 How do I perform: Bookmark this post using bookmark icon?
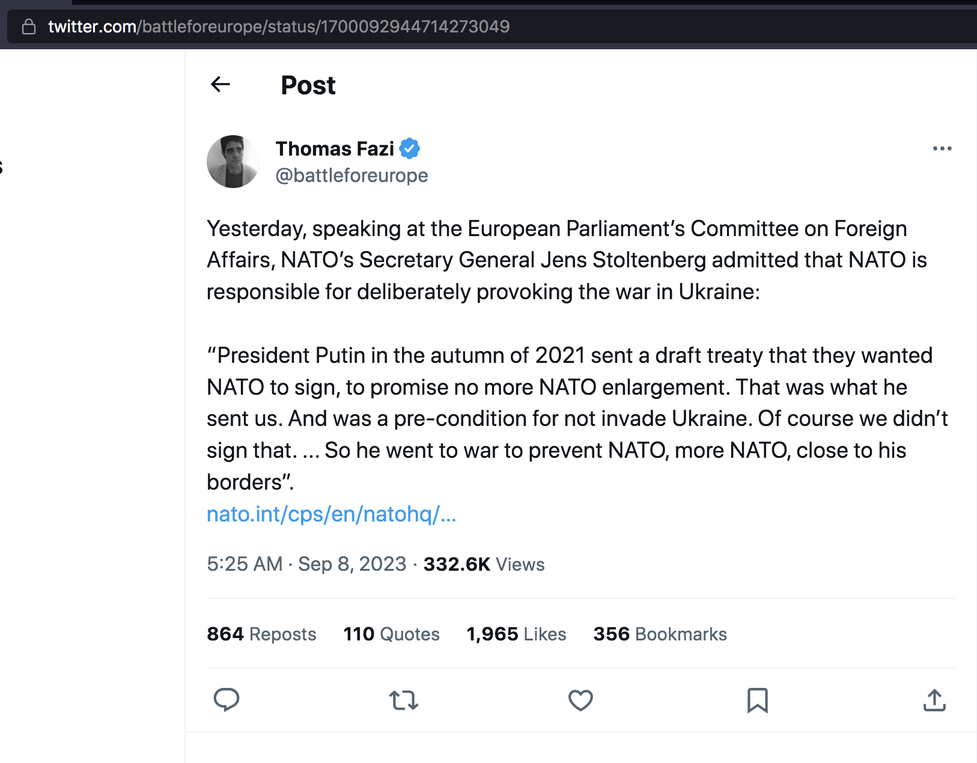[x=757, y=700]
